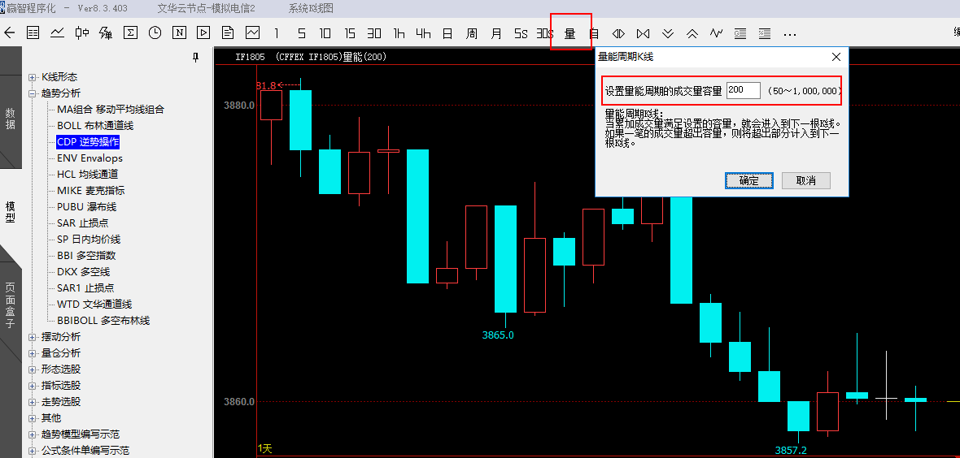Click the 算 calculation toolbar icon
Image resolution: width=960 pixels, height=458 pixels.
(106, 33)
